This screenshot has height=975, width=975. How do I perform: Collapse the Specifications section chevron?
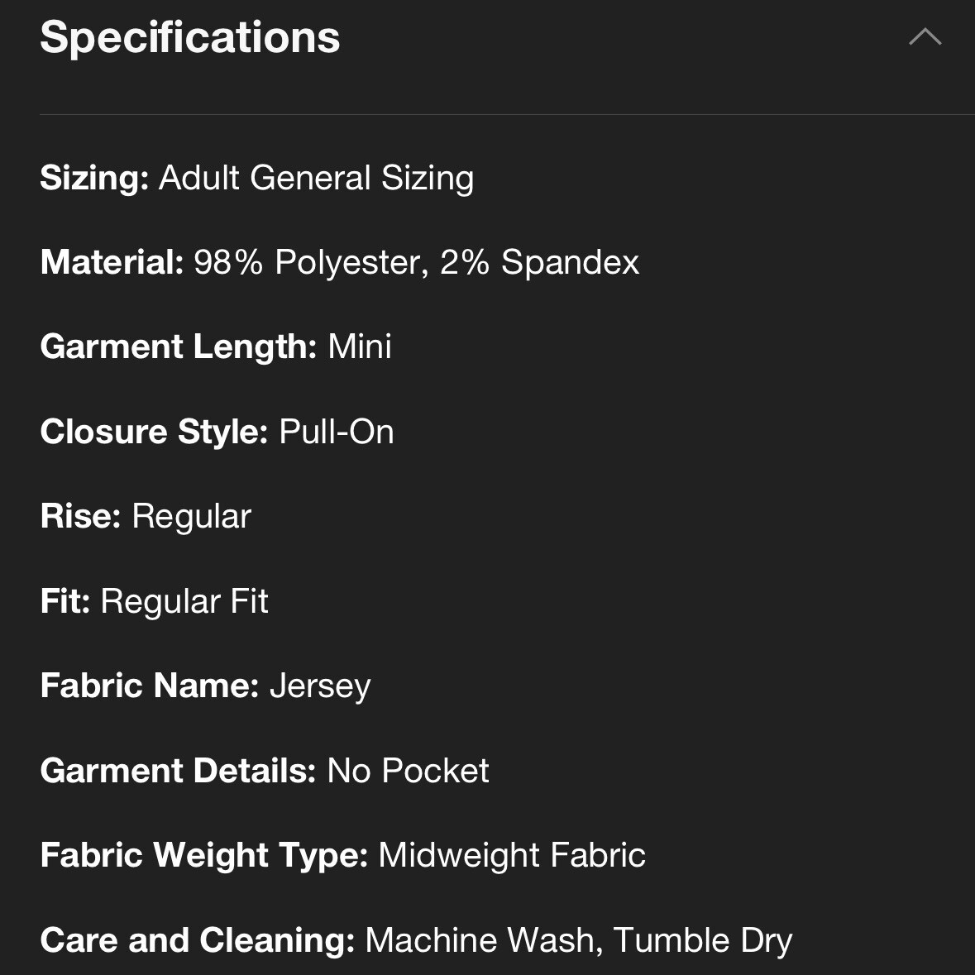point(925,37)
